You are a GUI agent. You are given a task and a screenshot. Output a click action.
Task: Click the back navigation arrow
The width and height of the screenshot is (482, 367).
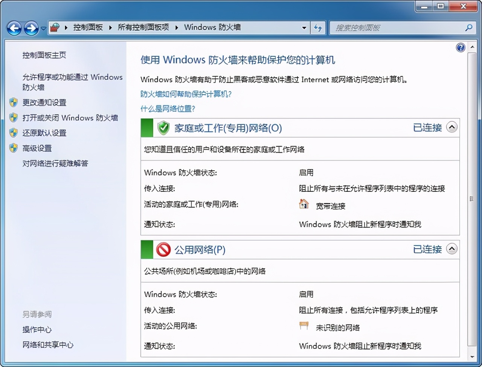[x=14, y=28]
